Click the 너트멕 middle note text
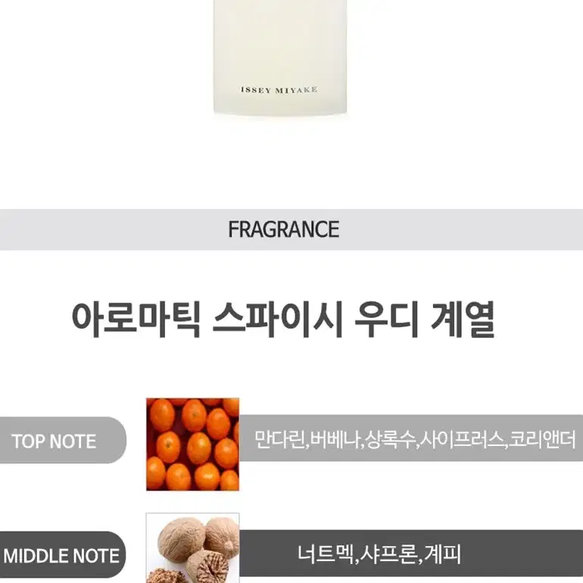 326,554
